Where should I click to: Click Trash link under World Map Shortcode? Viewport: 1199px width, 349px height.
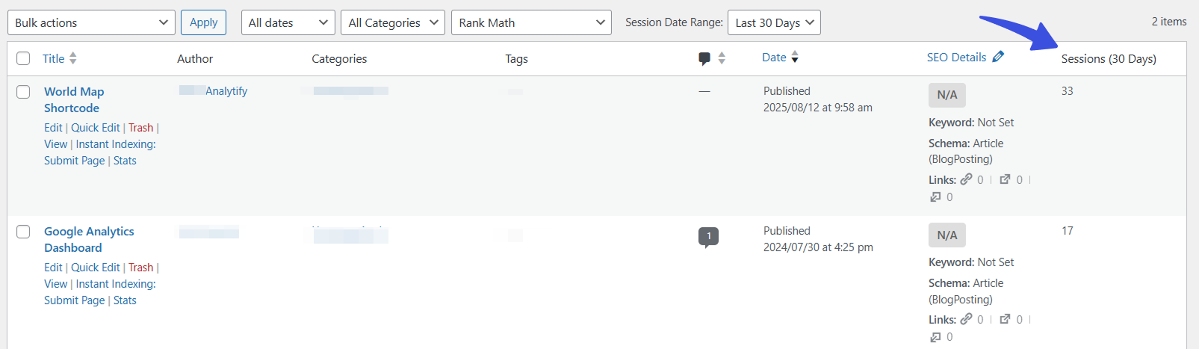tap(140, 128)
